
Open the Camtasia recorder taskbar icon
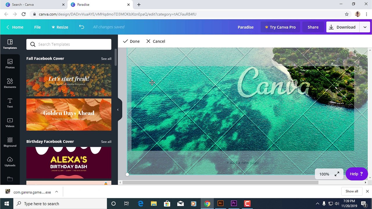[x=247, y=203]
